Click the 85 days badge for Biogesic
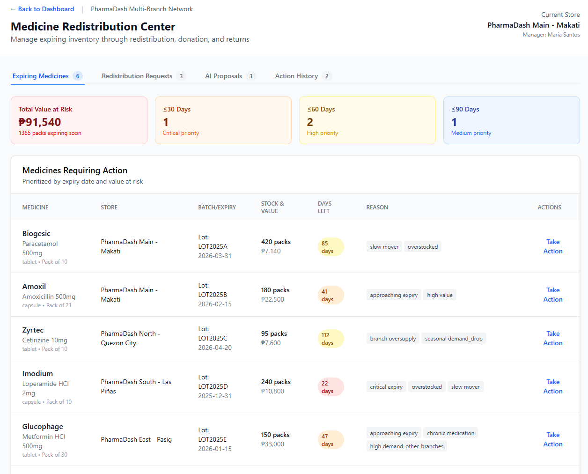Screen dimensions: 588x474 click(x=331, y=247)
